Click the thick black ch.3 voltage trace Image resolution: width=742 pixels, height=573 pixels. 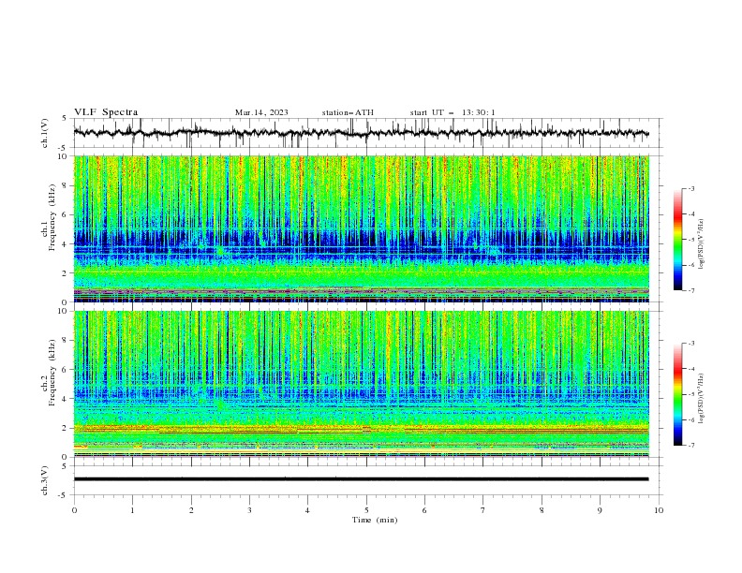pyautogui.click(x=361, y=479)
